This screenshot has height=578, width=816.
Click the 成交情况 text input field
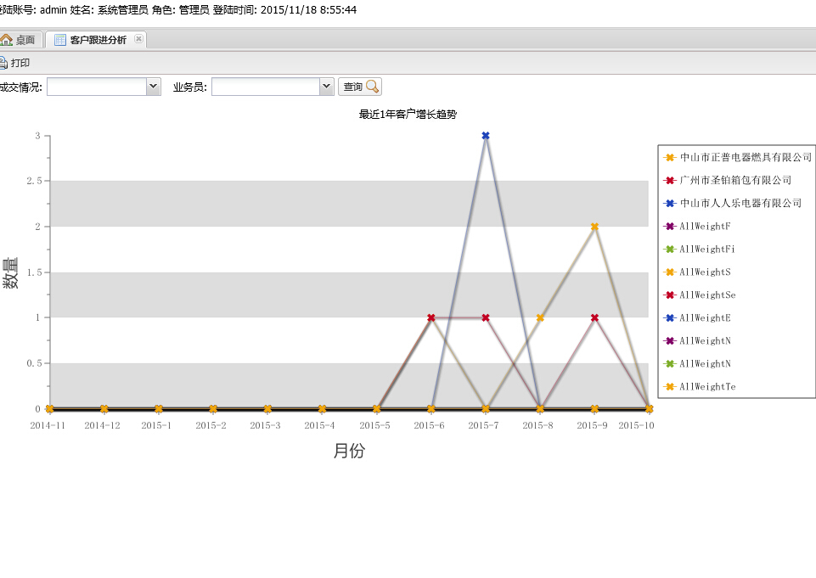click(x=97, y=87)
